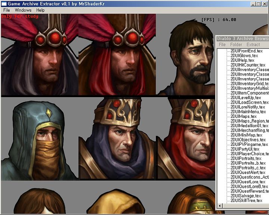Select 2DUISkillTree.tex entry

[246, 200]
